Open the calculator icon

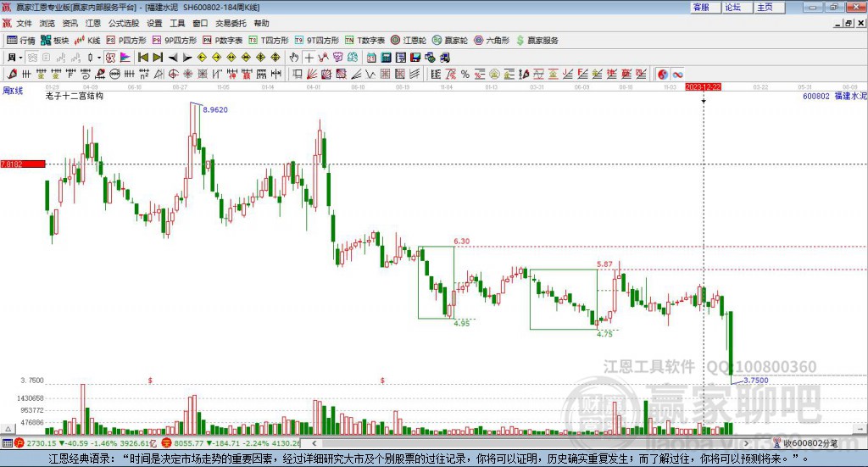[386, 58]
